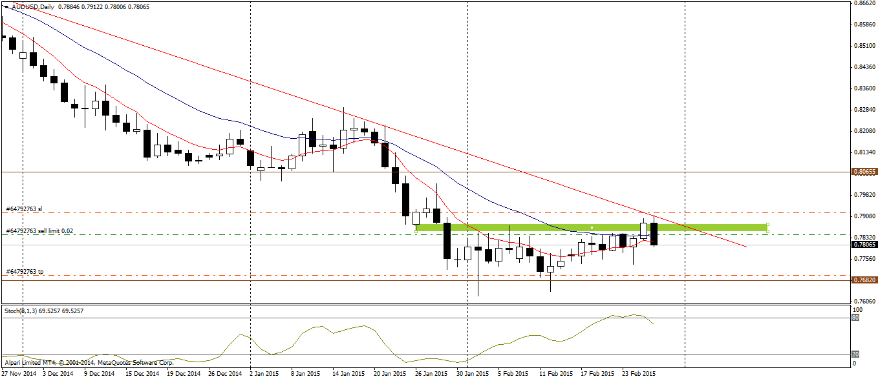Click the AUDUSD,Daily chart title text

[x=32, y=6]
